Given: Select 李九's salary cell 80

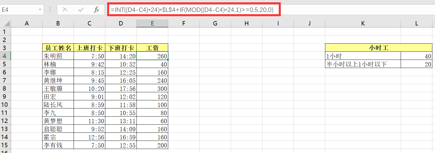Looking at the screenshot, I should (152, 113).
